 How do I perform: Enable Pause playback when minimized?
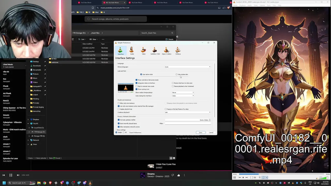click(173, 86)
